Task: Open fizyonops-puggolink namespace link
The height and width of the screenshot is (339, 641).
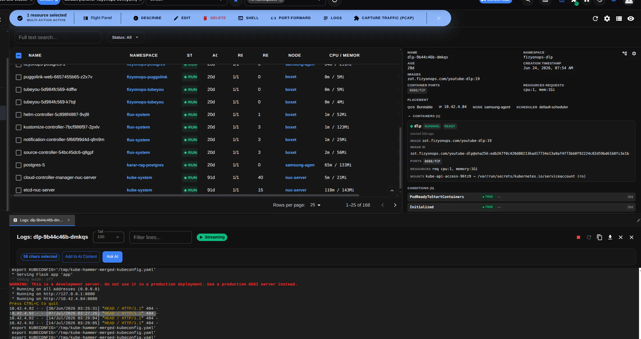Action: [147, 77]
